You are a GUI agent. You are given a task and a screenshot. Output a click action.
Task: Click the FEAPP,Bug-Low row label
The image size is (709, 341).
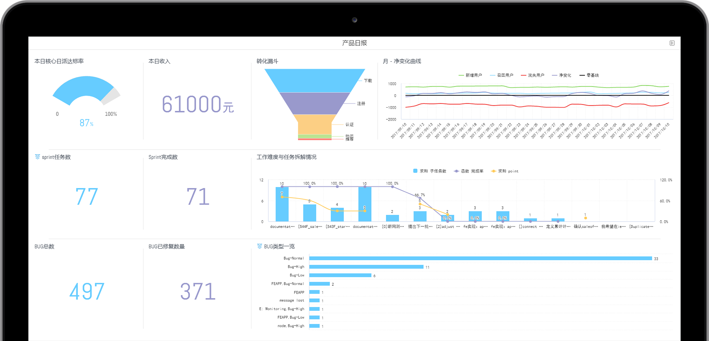[291, 317]
